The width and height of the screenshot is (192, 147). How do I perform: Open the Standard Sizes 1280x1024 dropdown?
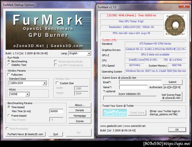(x=28, y=83)
